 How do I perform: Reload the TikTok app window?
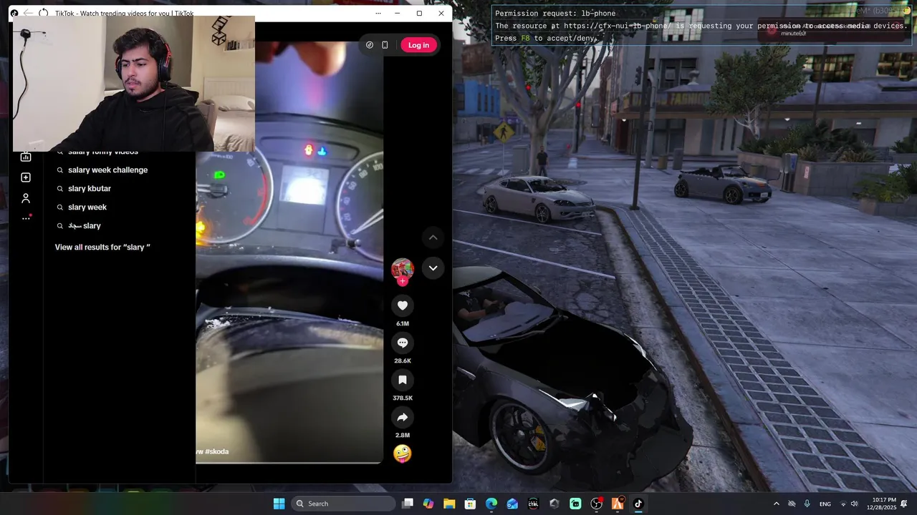click(44, 13)
